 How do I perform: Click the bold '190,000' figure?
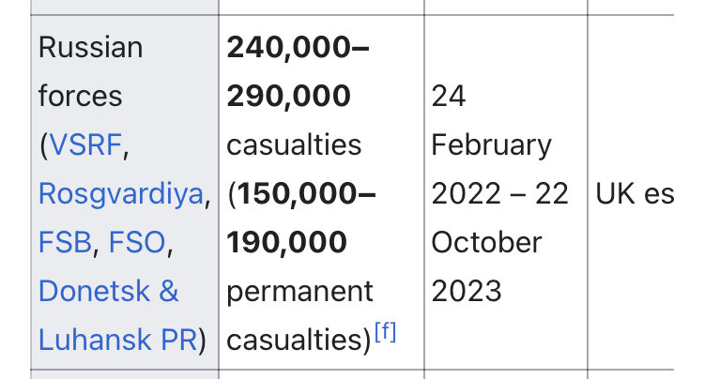coord(286,242)
